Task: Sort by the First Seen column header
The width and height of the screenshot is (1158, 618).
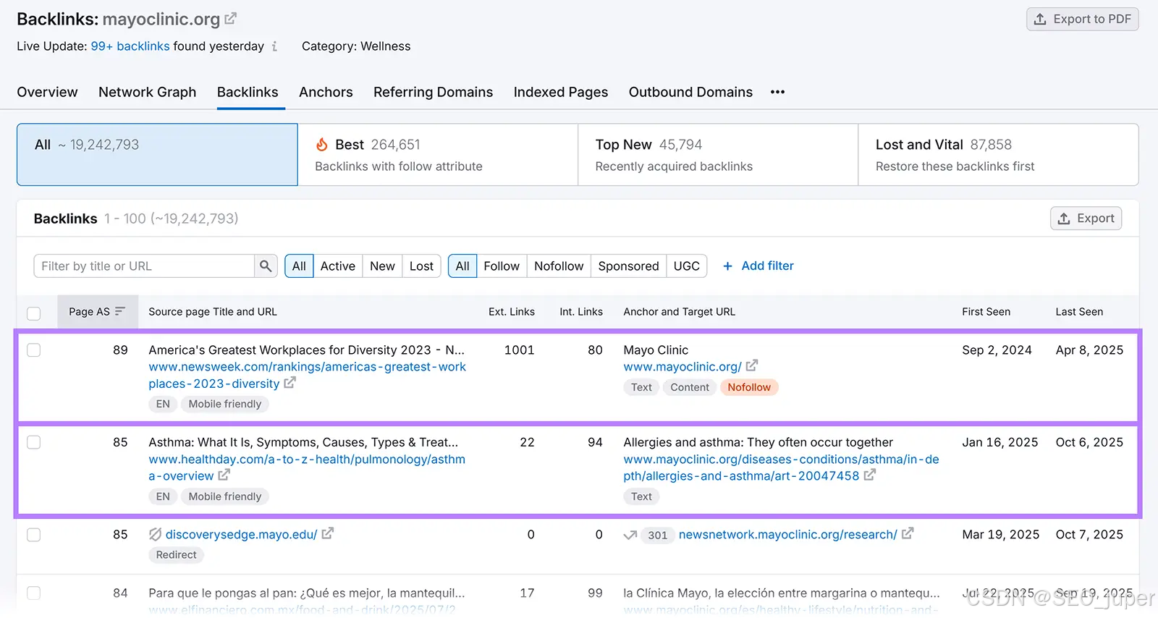Action: [986, 312]
